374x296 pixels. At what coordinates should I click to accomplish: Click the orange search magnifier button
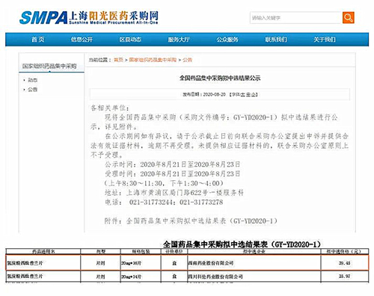tap(348, 17)
